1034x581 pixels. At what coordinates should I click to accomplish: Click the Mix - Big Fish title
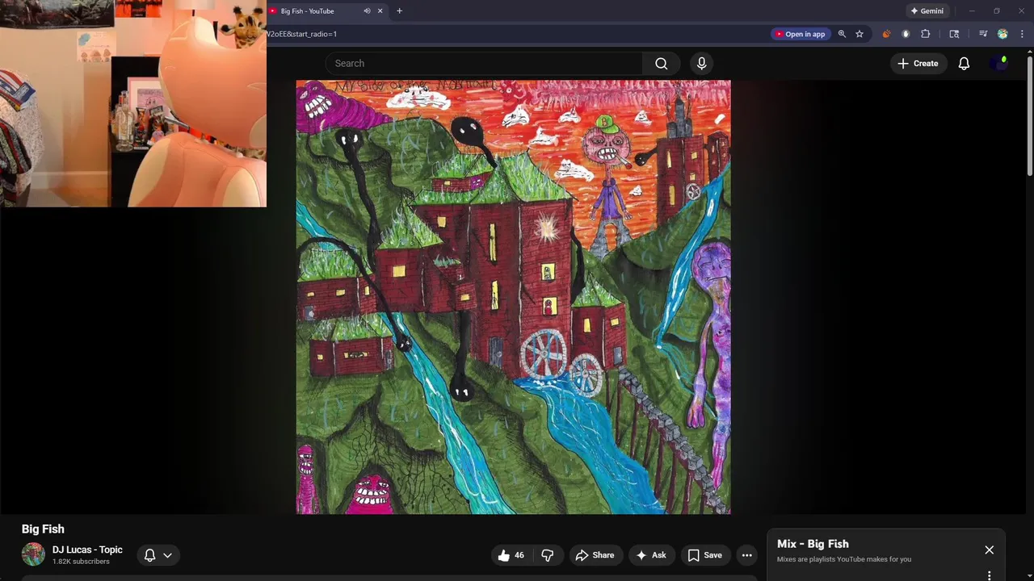813,544
